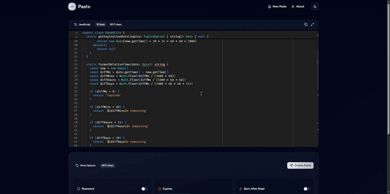Click line number 32 in the gutter

[75, 91]
